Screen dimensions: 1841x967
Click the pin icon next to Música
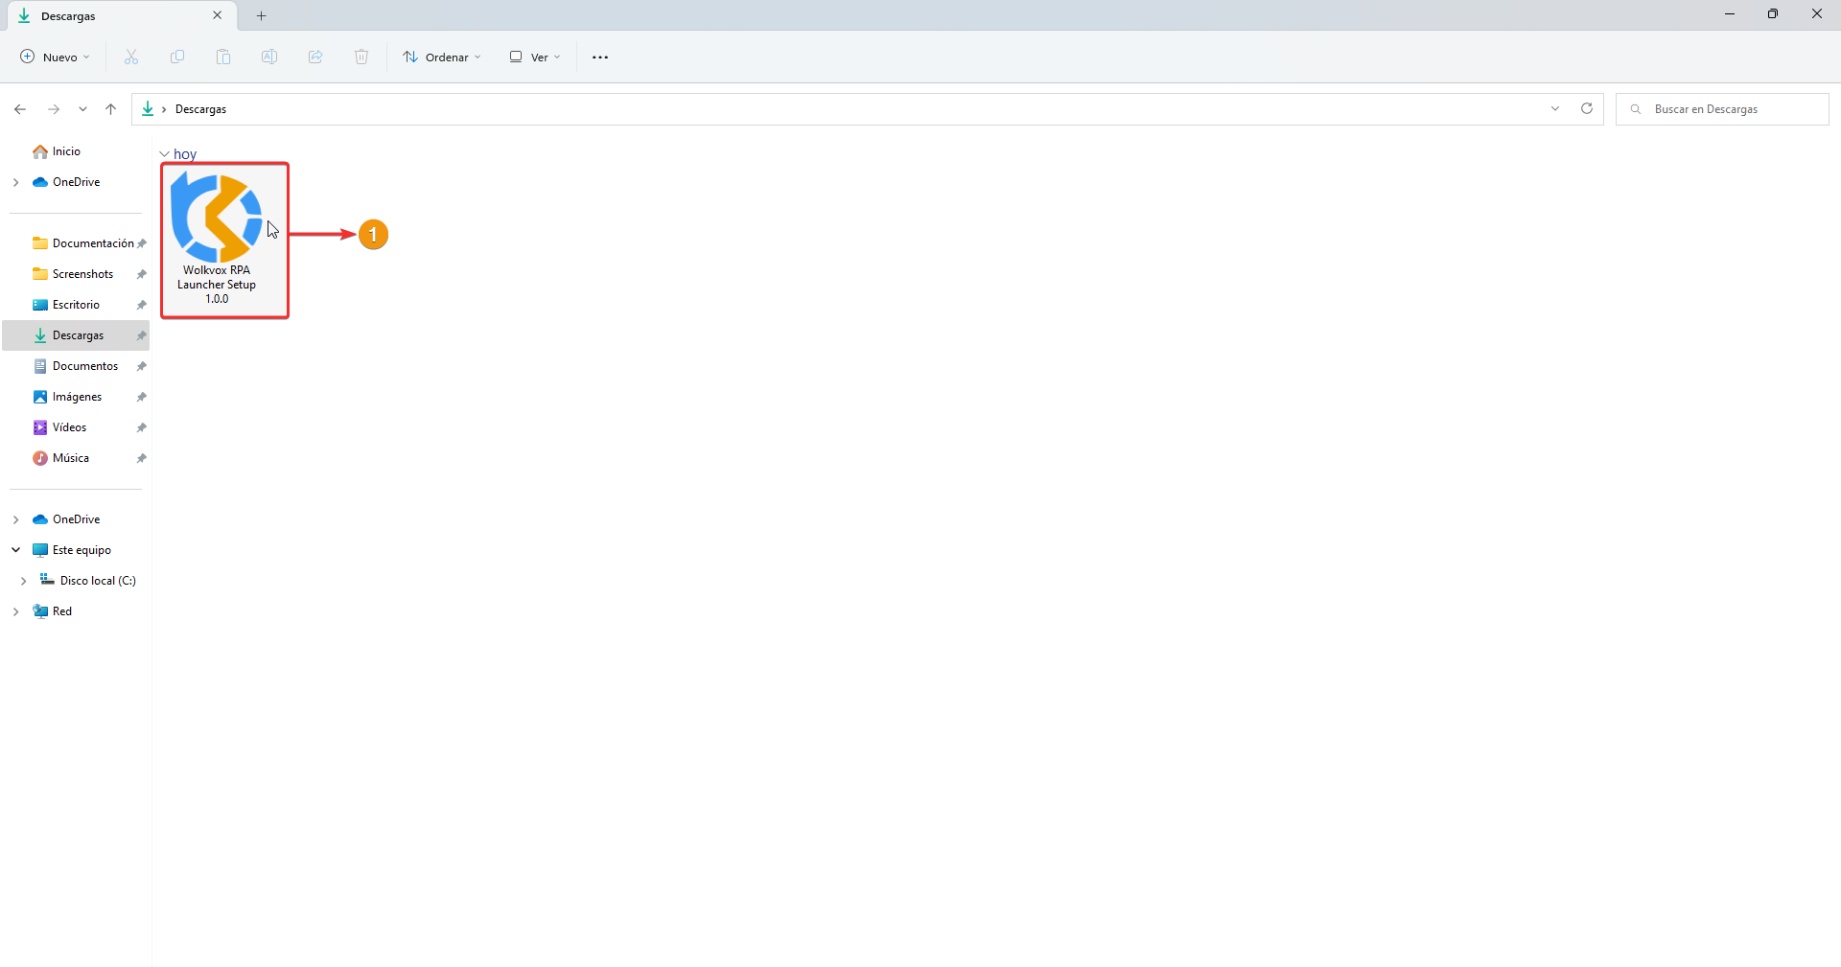point(141,458)
